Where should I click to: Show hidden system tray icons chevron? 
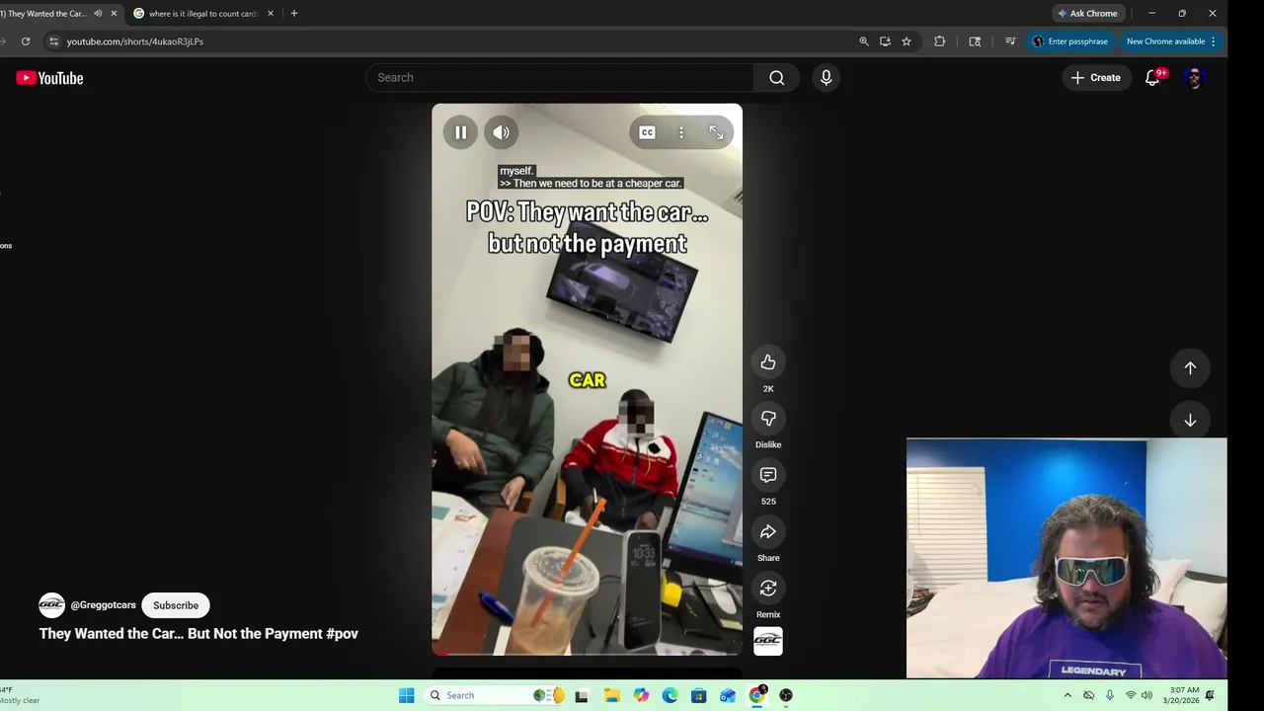click(x=1067, y=695)
